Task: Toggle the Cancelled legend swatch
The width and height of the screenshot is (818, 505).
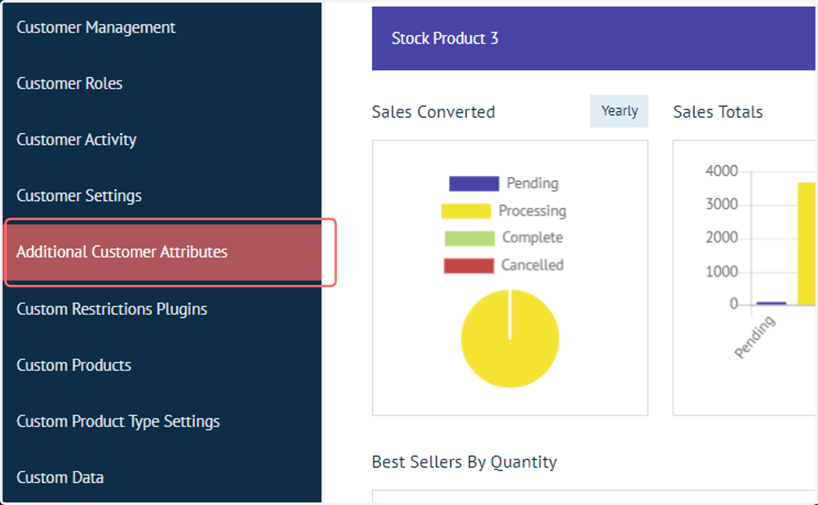Action: (x=468, y=265)
